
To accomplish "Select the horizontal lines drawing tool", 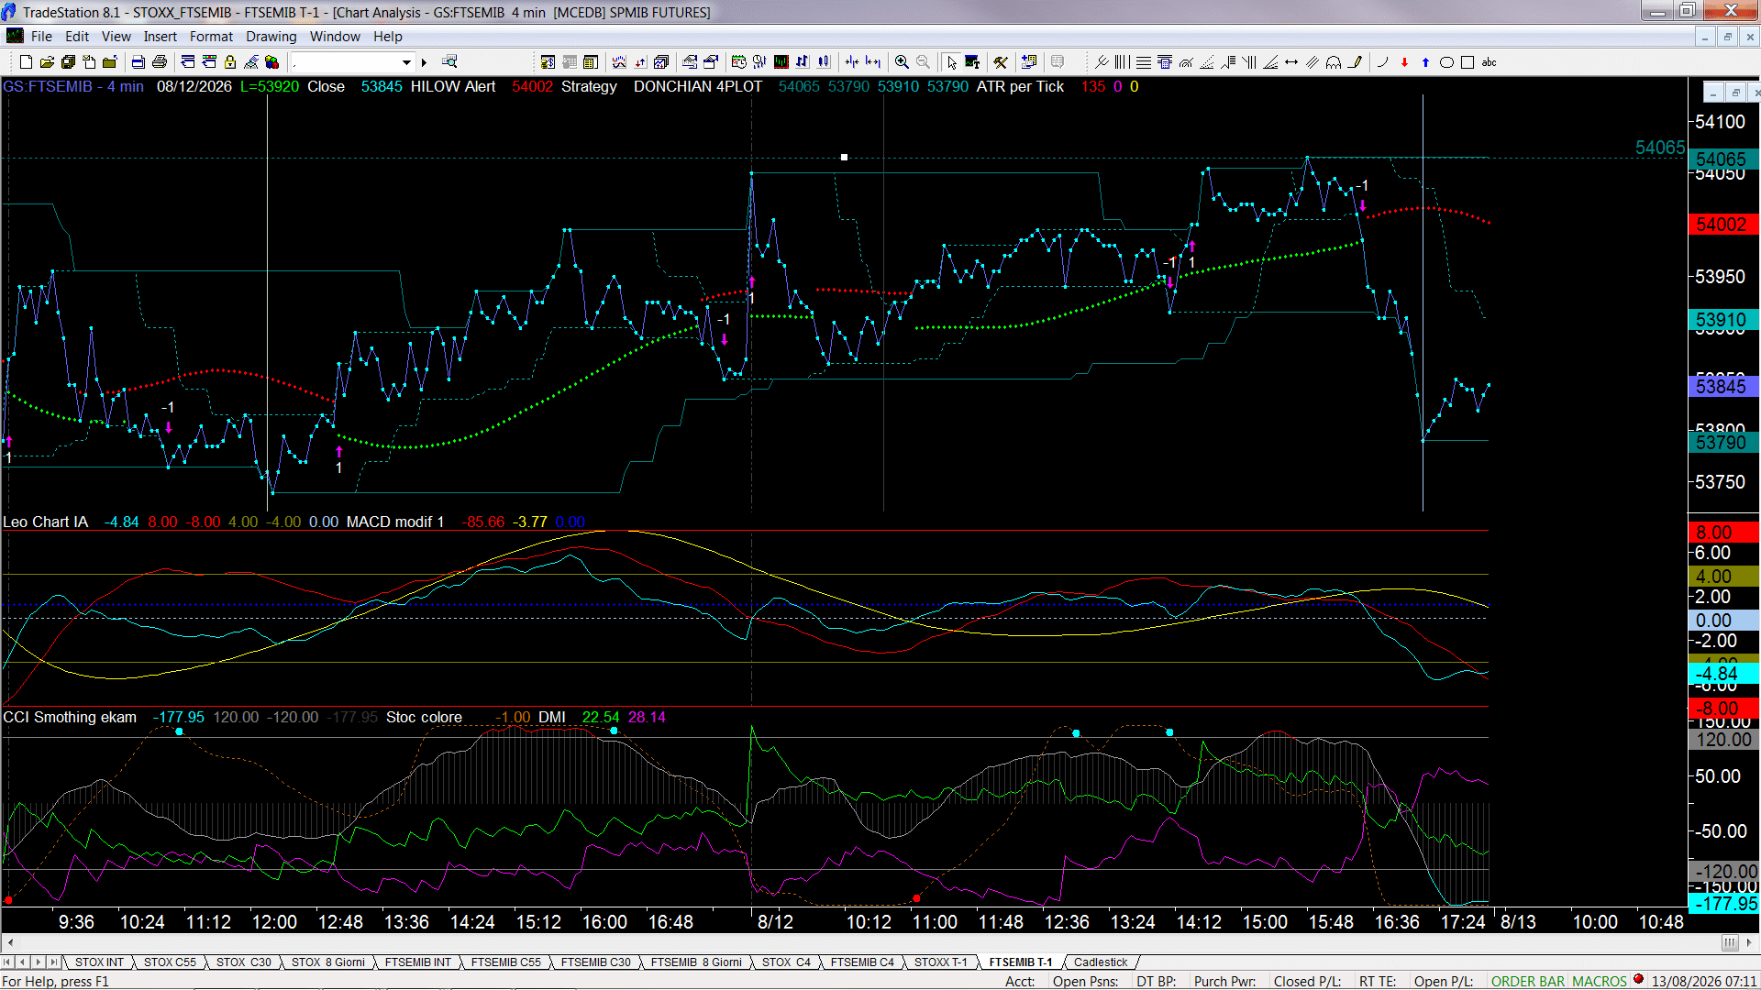I will (1144, 62).
